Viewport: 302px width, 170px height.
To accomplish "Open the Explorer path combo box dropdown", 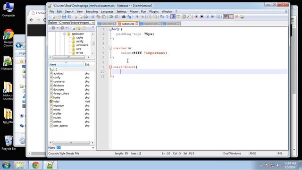I will [x=93, y=23].
